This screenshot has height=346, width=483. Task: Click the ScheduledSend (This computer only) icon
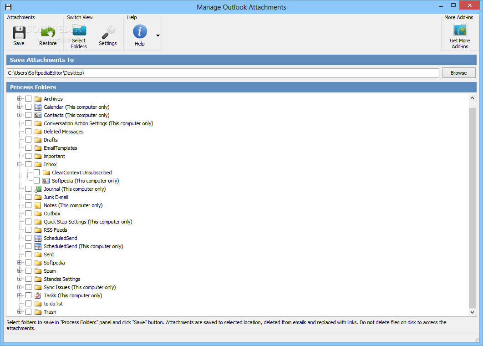38,246
